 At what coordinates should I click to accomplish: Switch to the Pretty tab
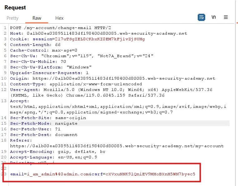[x=12, y=18]
